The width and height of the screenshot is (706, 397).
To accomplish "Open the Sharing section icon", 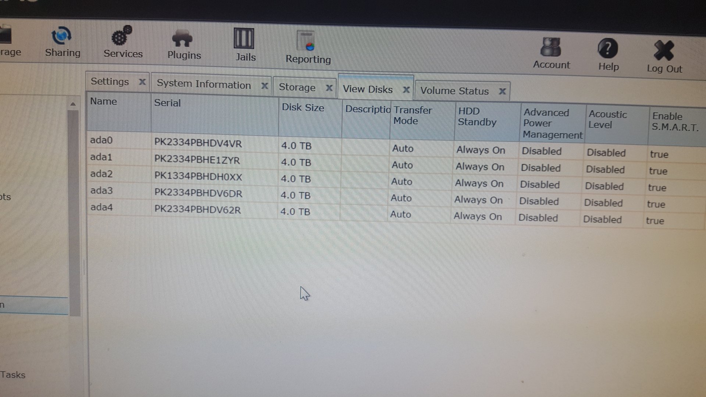I will [x=61, y=36].
